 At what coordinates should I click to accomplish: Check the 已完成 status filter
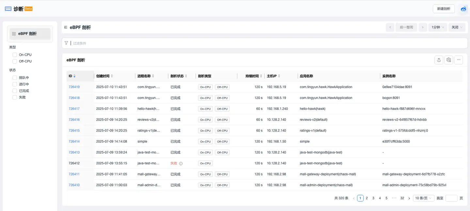tap(15, 91)
